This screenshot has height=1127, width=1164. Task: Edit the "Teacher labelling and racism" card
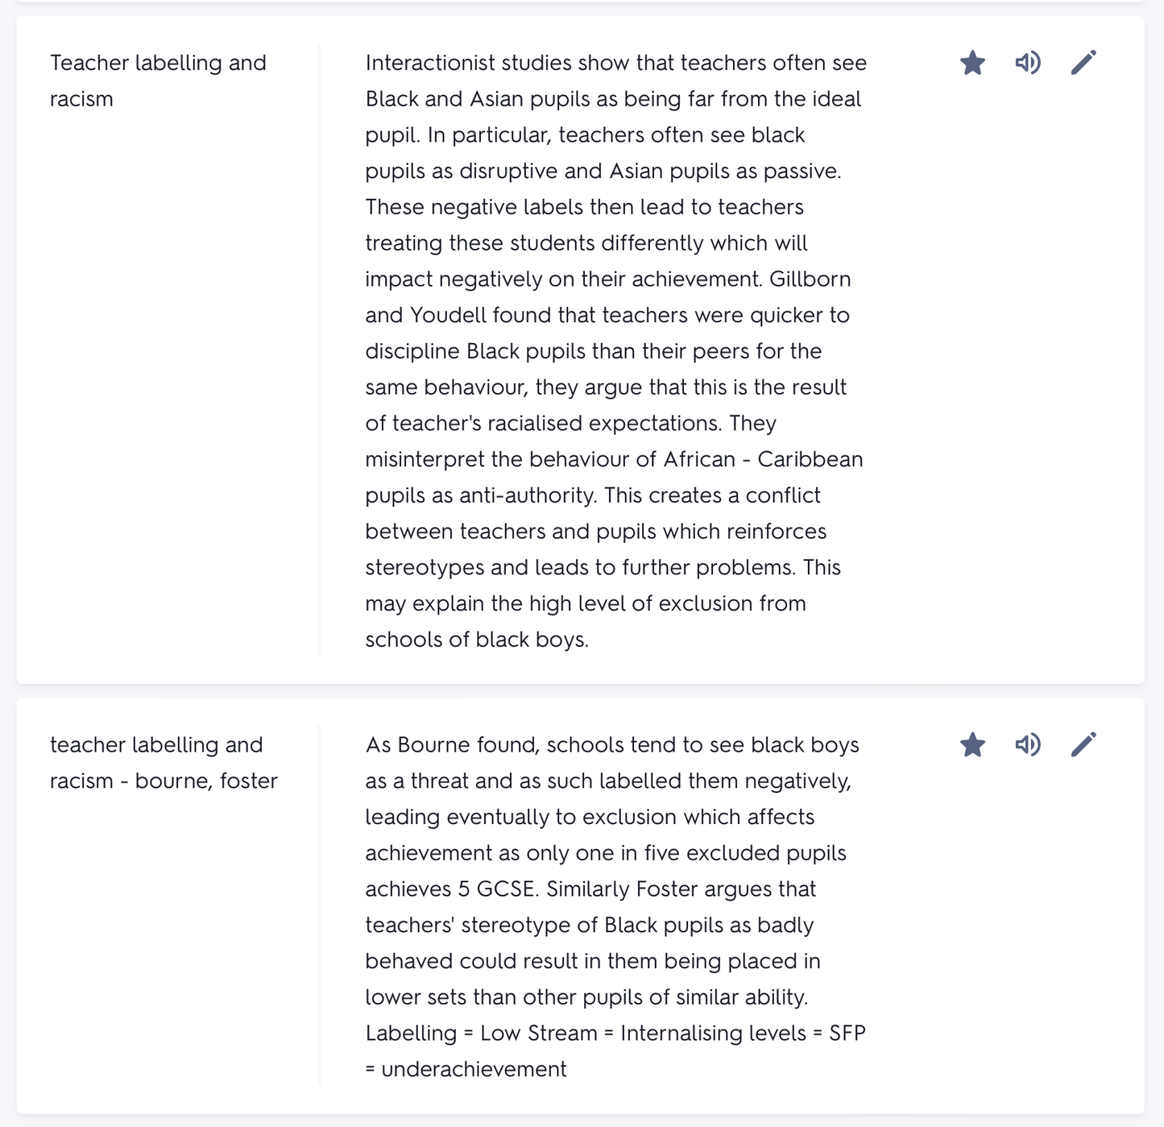pos(1083,63)
